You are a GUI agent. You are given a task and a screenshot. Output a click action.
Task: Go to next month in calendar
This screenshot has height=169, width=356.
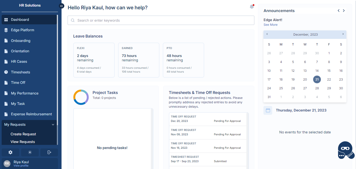[343, 34]
